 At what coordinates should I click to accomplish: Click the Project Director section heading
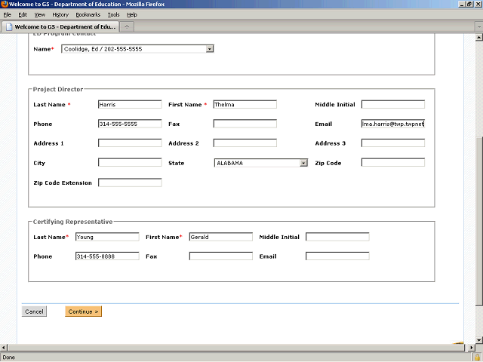(x=58, y=89)
